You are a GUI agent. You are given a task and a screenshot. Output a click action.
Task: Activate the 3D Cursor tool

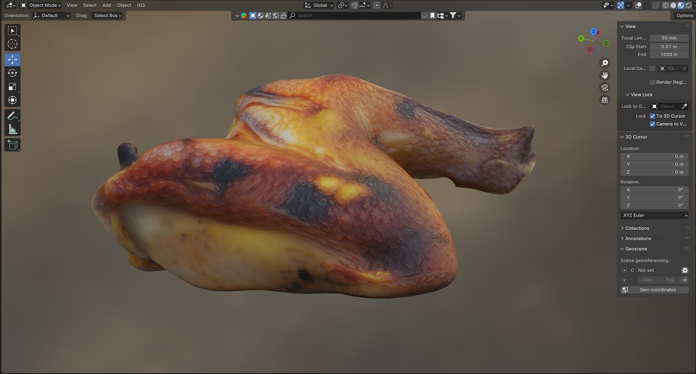pos(13,44)
